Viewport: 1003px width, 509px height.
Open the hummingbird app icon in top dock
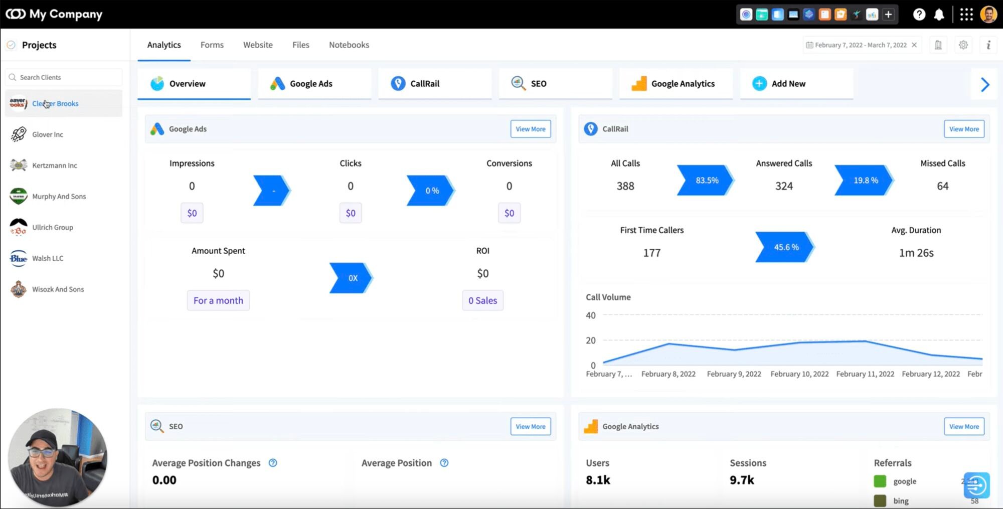857,15
